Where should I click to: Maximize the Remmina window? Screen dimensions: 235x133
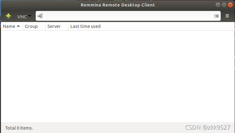[x=224, y=5]
